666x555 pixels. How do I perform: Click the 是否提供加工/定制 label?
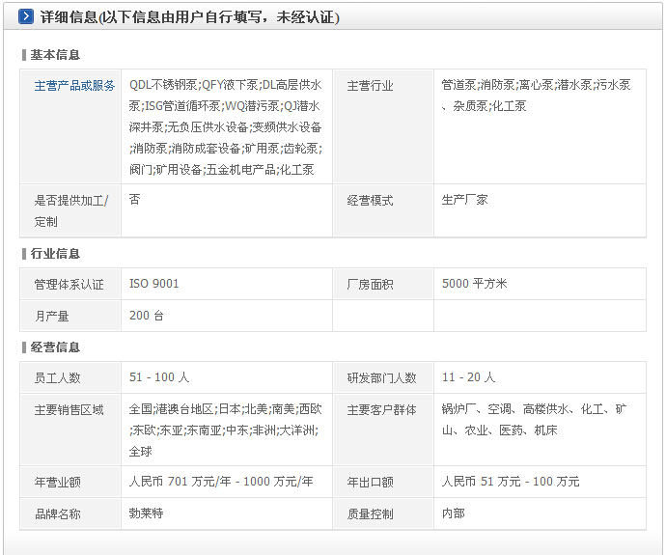pos(71,210)
